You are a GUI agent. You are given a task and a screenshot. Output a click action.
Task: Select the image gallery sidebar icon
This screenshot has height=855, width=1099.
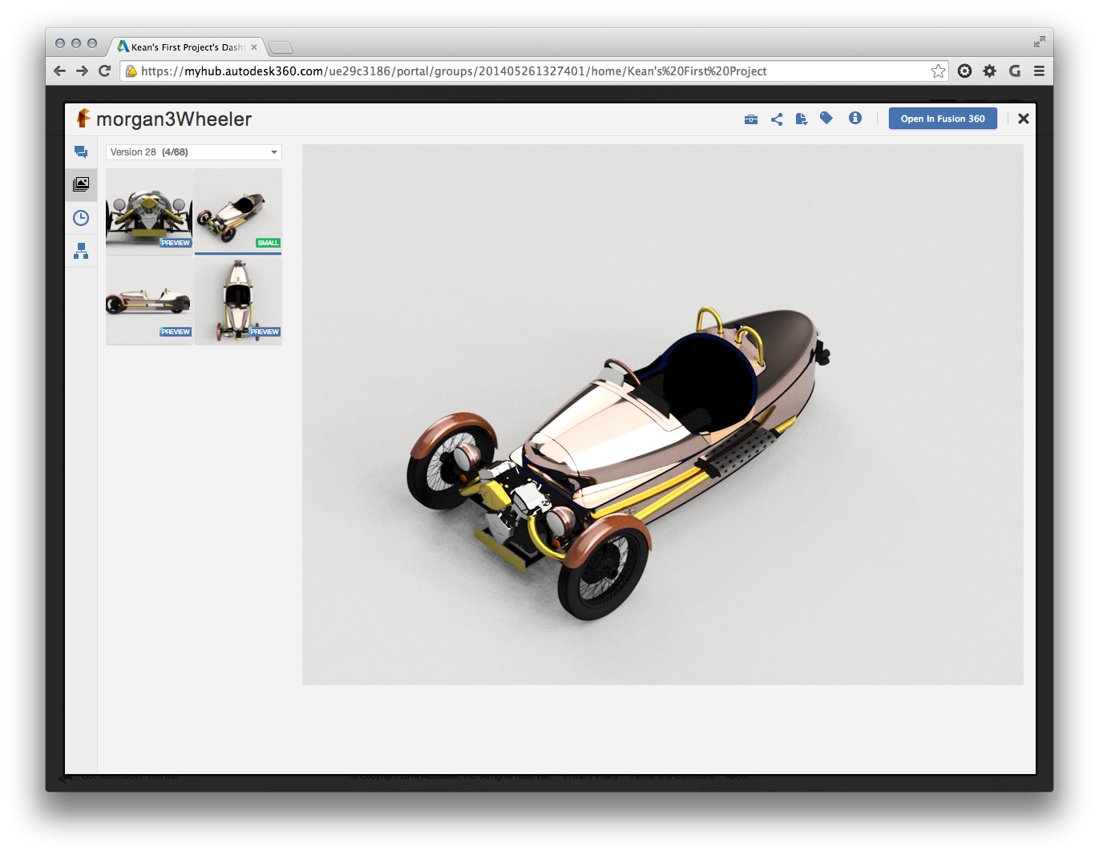click(81, 184)
